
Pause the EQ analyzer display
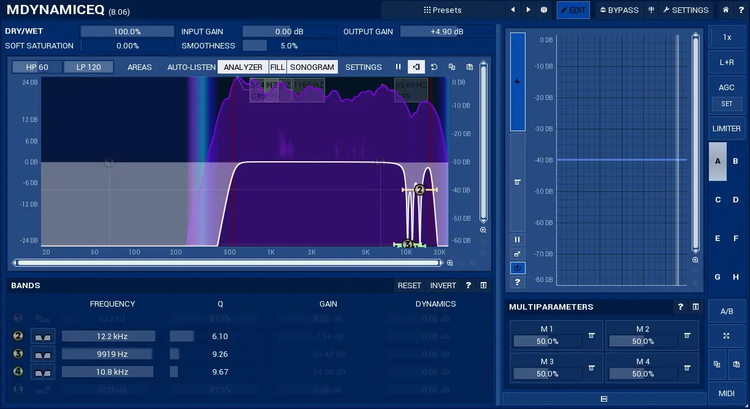398,67
